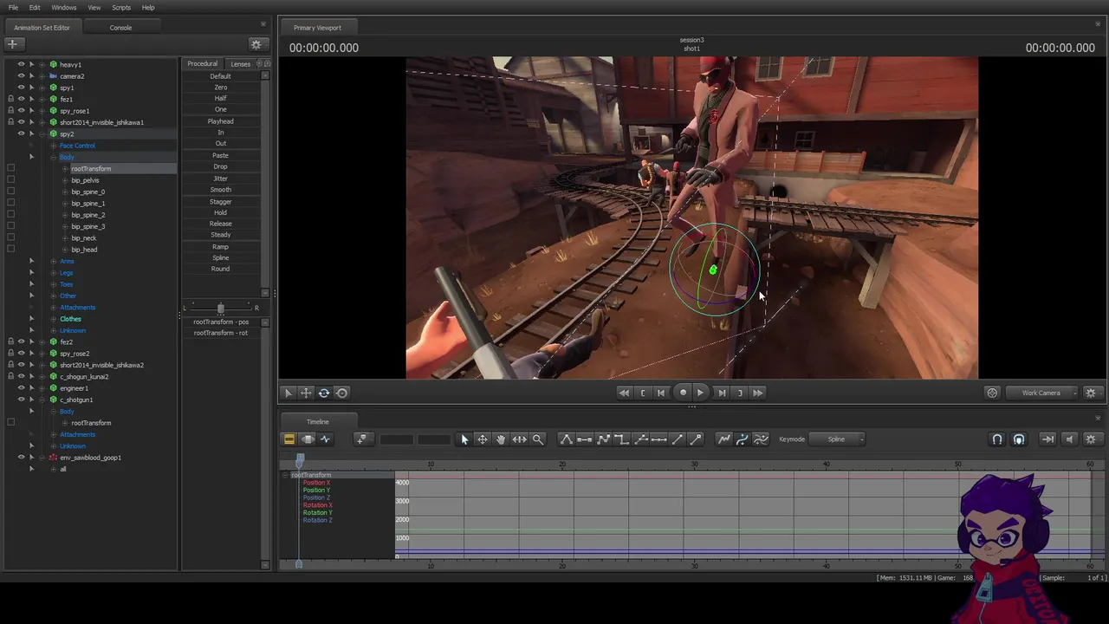Viewport: 1109px width, 624px height.
Task: Apply the stepped tangent type to keys
Action: (x=622, y=439)
